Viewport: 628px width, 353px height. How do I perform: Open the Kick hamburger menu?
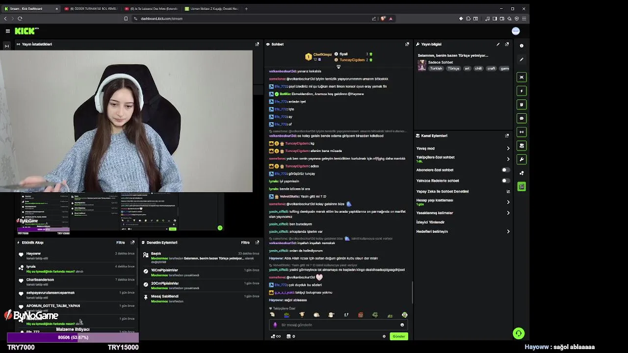pyautogui.click(x=8, y=31)
